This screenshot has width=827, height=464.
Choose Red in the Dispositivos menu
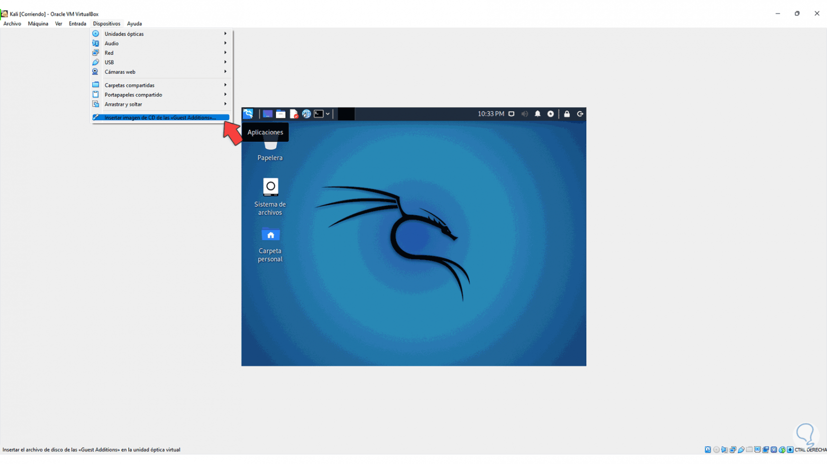(x=161, y=53)
